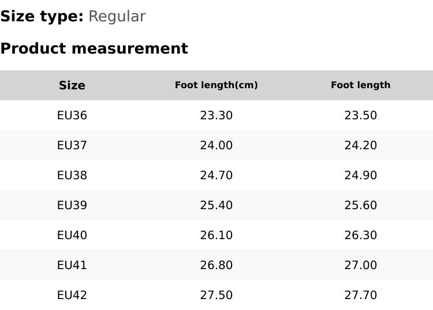
Task: Click the 27.00 value in EU41 row
Action: point(360,265)
